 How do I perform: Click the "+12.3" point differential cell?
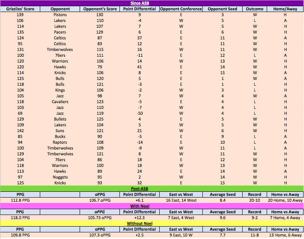[140, 218]
